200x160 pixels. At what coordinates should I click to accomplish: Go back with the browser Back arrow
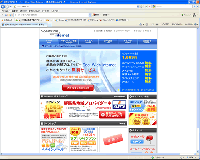click(x=3, y=7)
